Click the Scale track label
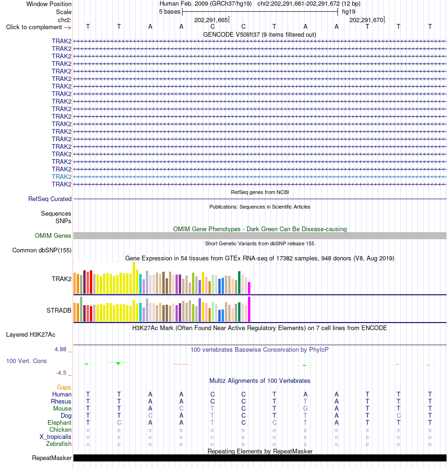 [64, 12]
